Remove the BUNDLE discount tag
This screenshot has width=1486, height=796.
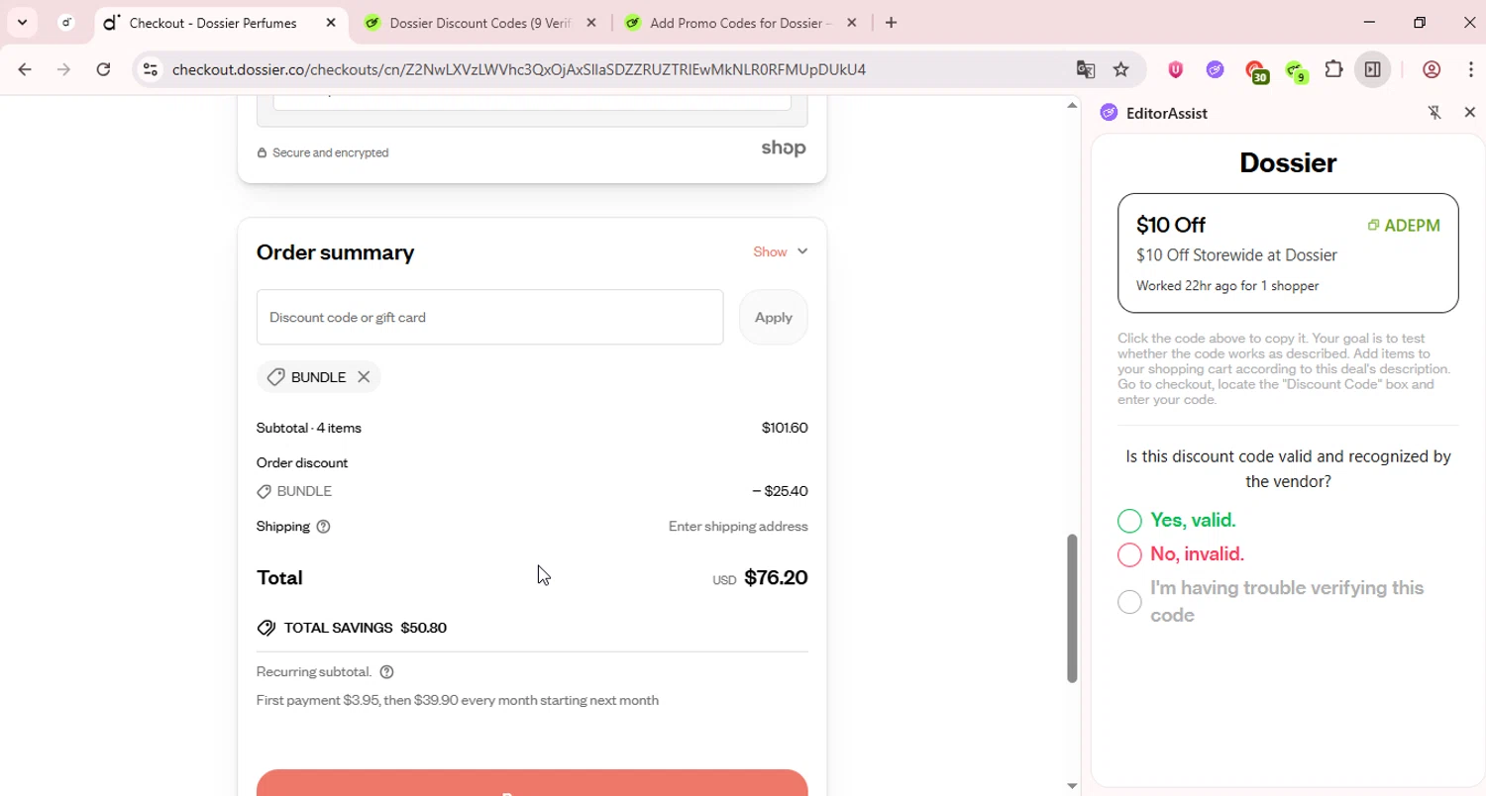pyautogui.click(x=364, y=377)
